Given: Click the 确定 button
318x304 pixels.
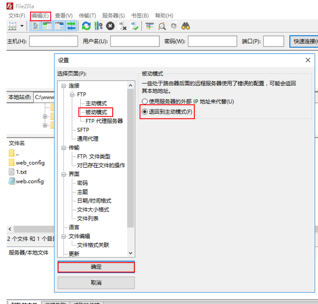Looking at the screenshot, I should pyautogui.click(x=96, y=267).
